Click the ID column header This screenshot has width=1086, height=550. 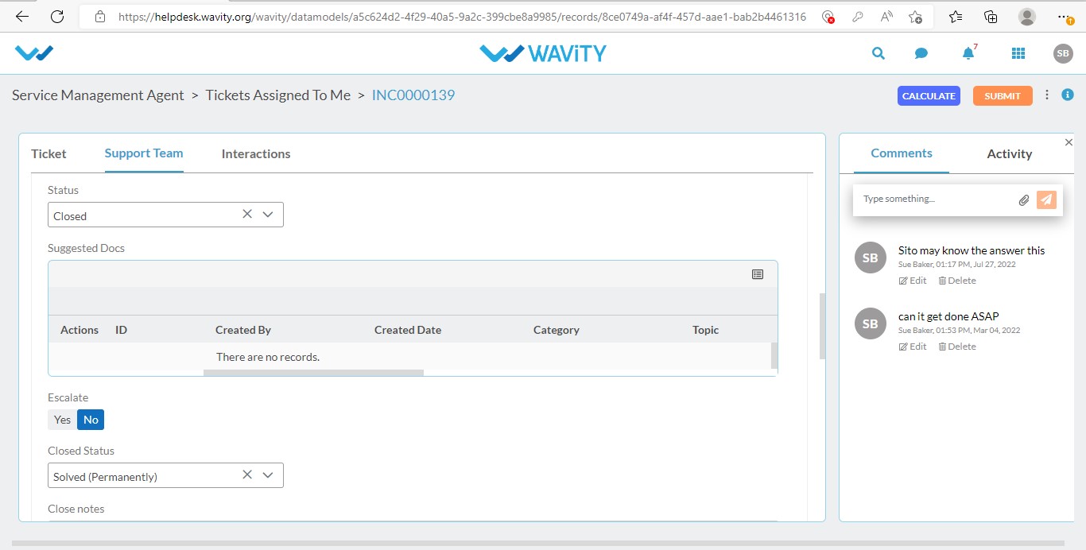121,330
